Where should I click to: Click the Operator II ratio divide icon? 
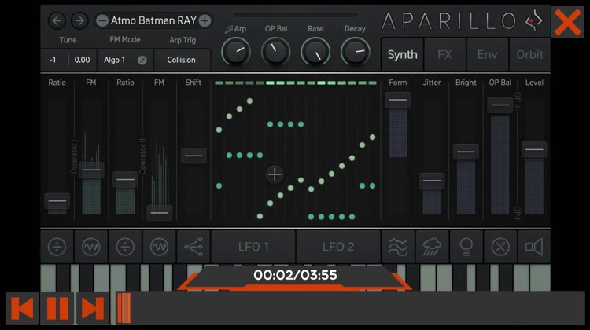[x=125, y=247]
